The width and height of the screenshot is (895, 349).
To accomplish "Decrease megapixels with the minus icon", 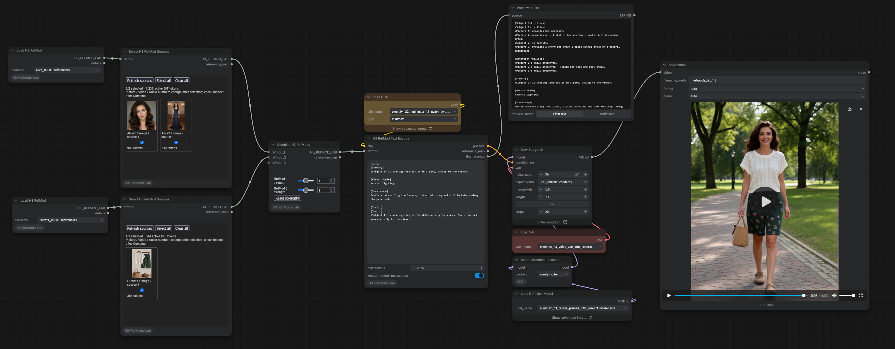I will click(541, 190).
